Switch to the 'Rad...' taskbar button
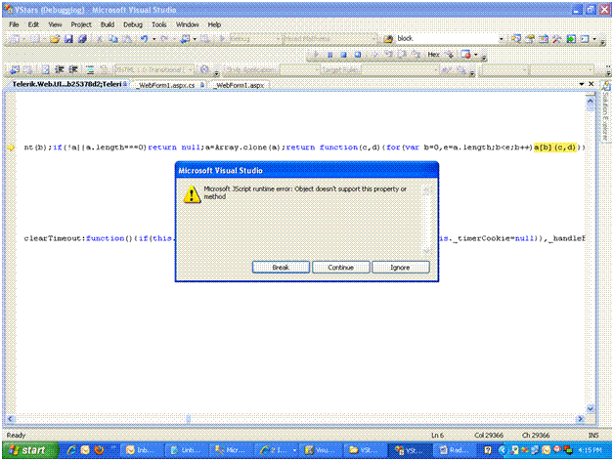This screenshot has width=614, height=461. point(454,450)
